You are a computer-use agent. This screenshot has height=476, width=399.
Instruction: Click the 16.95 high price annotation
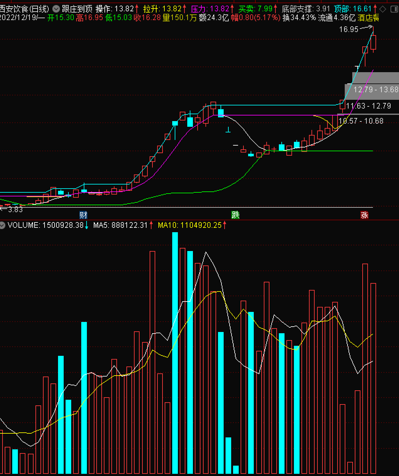point(349,29)
